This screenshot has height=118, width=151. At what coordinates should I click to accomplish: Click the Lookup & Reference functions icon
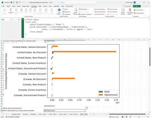40,10
